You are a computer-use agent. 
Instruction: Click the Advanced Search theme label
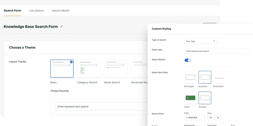pyautogui.click(x=139, y=82)
